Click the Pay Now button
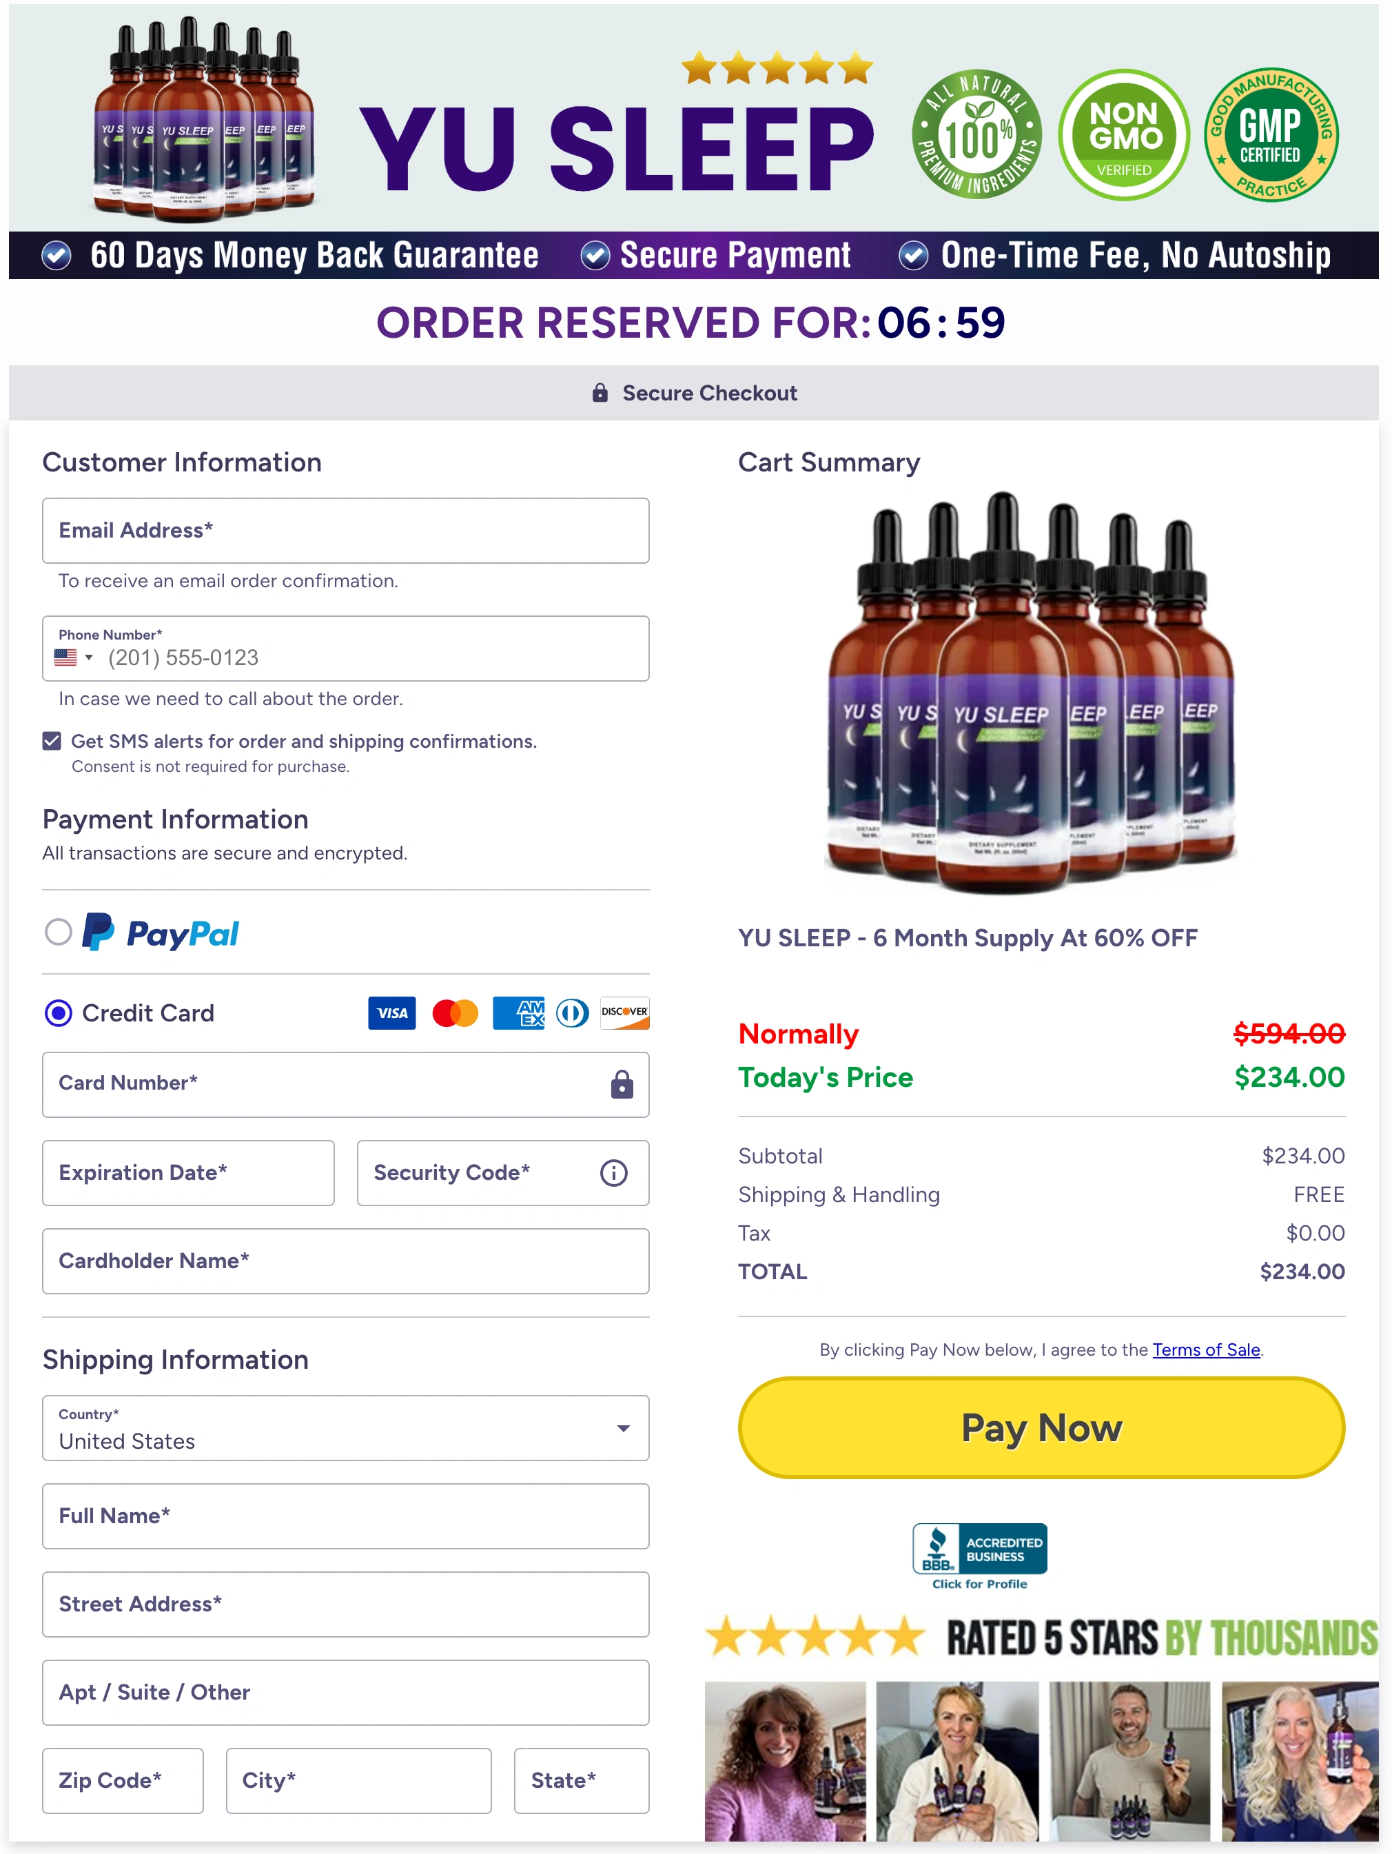The height and width of the screenshot is (1854, 1392). pos(1041,1427)
